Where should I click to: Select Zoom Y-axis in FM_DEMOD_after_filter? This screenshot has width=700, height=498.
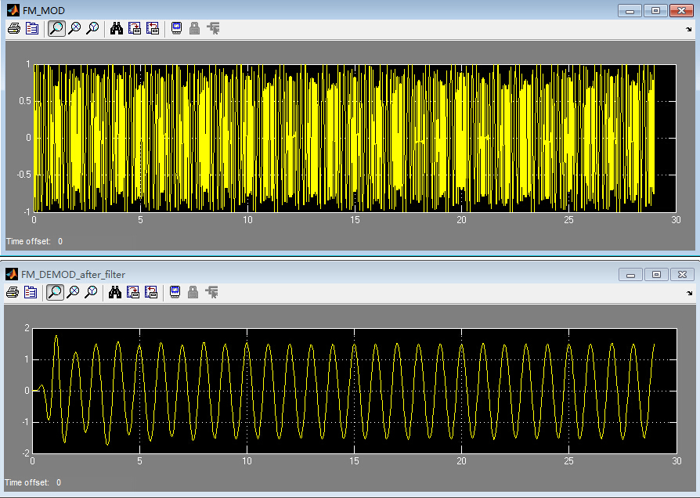pos(91,293)
